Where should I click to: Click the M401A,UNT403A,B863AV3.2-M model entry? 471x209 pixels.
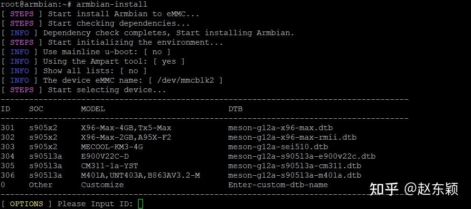(140, 175)
